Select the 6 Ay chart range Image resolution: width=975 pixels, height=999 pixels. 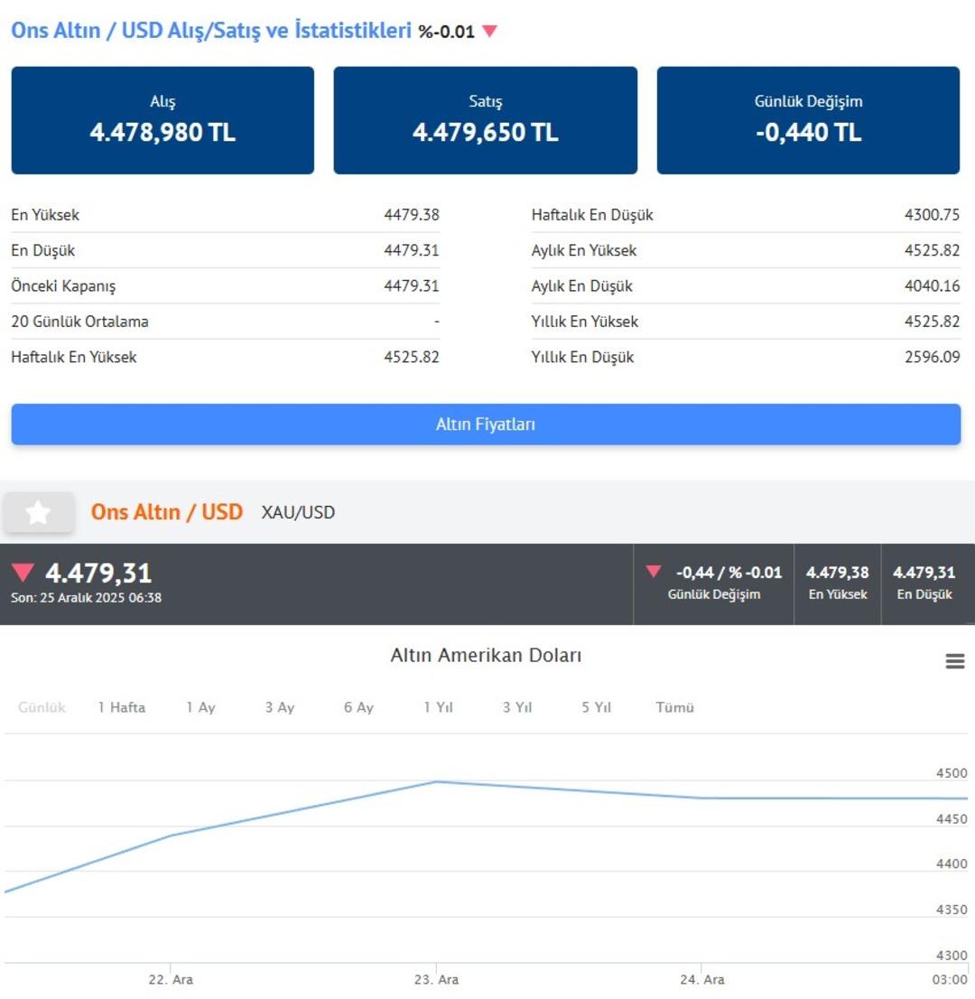358,707
